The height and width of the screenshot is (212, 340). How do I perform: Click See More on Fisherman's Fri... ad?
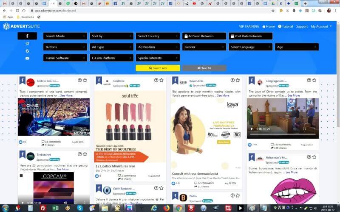pos(292,172)
